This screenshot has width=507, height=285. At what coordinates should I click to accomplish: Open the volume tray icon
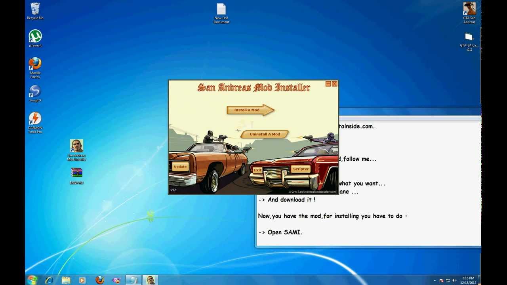pyautogui.click(x=454, y=281)
